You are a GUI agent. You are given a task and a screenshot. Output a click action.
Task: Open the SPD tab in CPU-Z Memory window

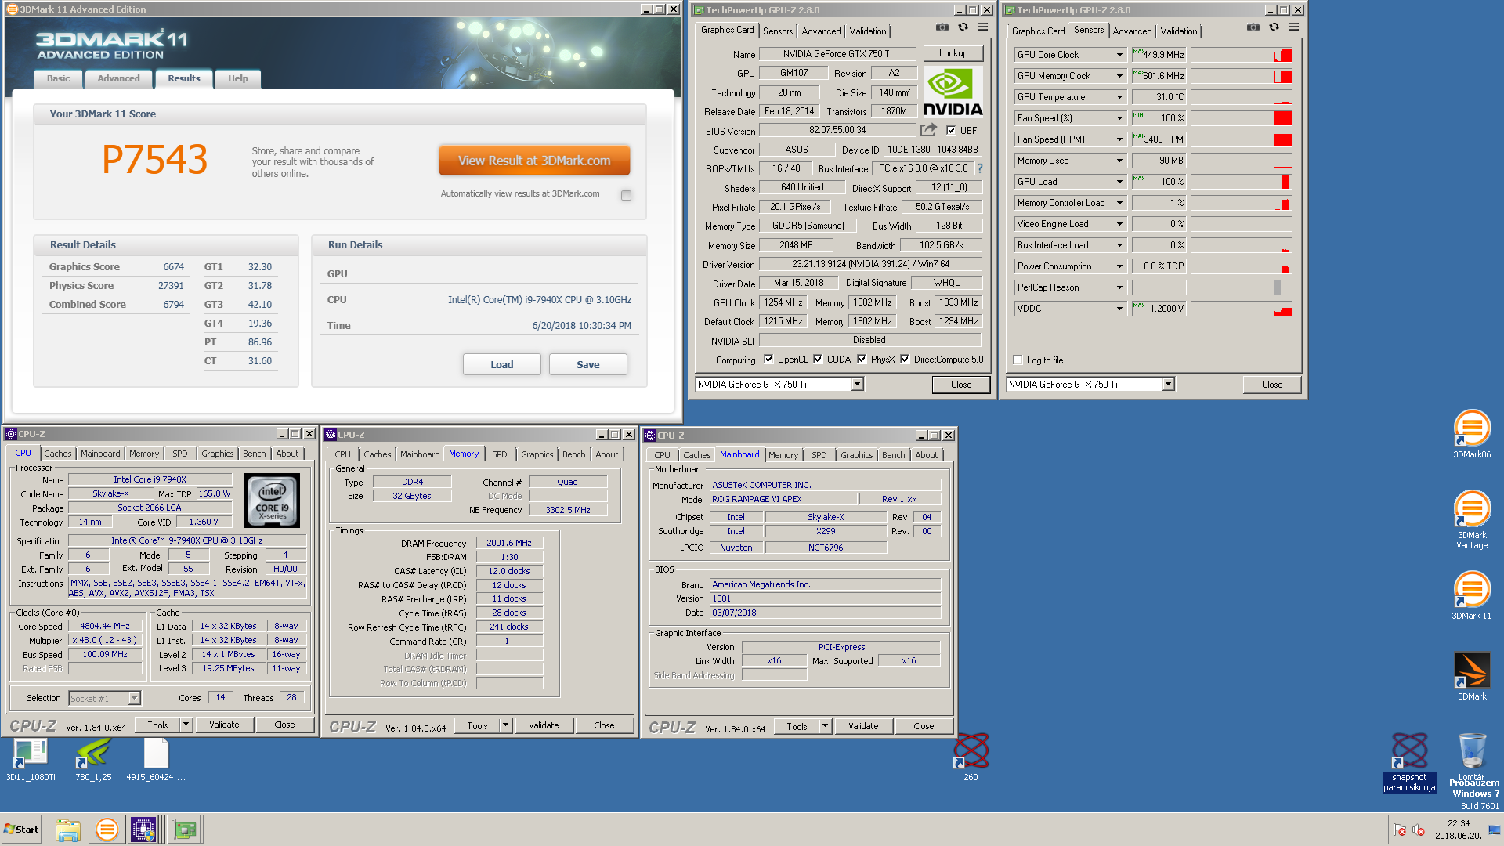pos(499,454)
